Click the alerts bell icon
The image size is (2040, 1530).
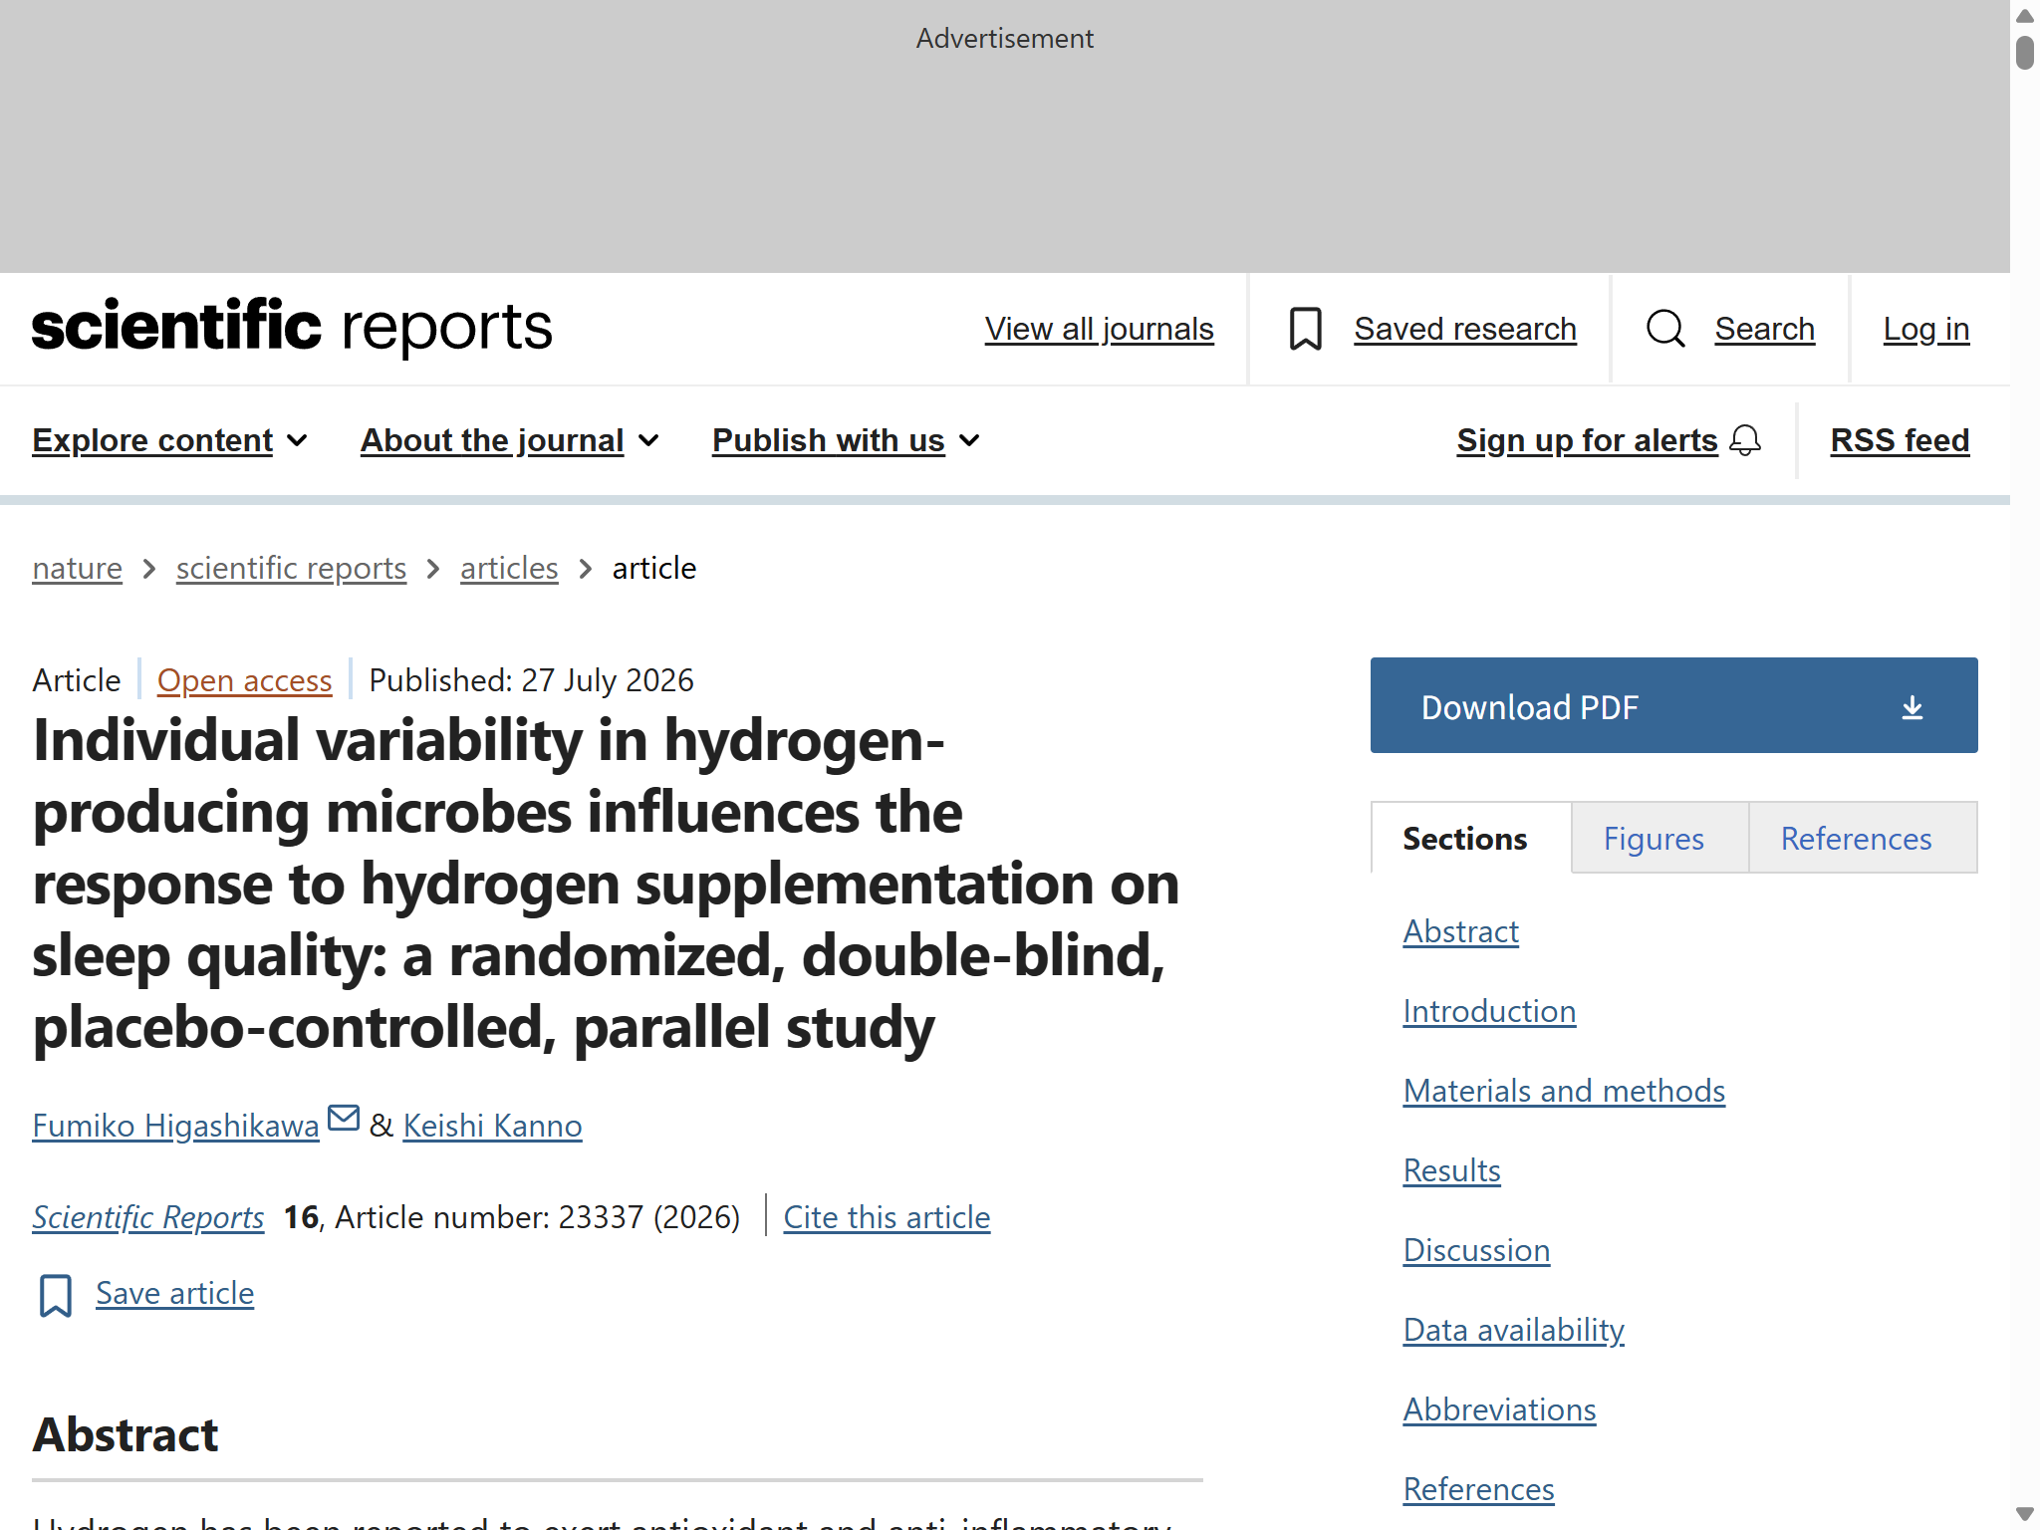coord(1745,440)
